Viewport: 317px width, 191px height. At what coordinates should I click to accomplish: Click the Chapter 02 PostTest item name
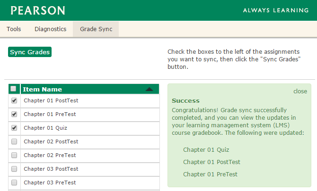(x=51, y=141)
